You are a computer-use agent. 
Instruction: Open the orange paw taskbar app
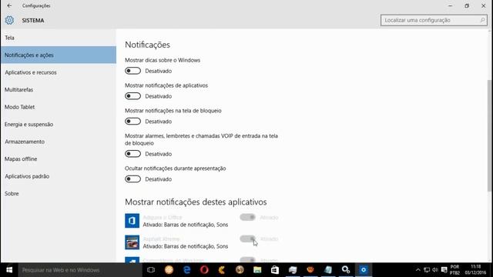pyautogui.click(x=310, y=270)
